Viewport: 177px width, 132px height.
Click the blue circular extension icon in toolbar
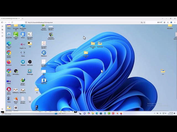point(171,22)
